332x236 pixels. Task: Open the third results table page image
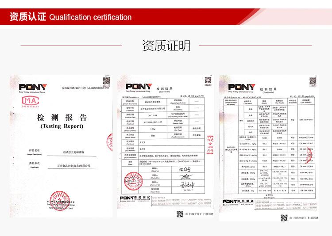(269, 148)
